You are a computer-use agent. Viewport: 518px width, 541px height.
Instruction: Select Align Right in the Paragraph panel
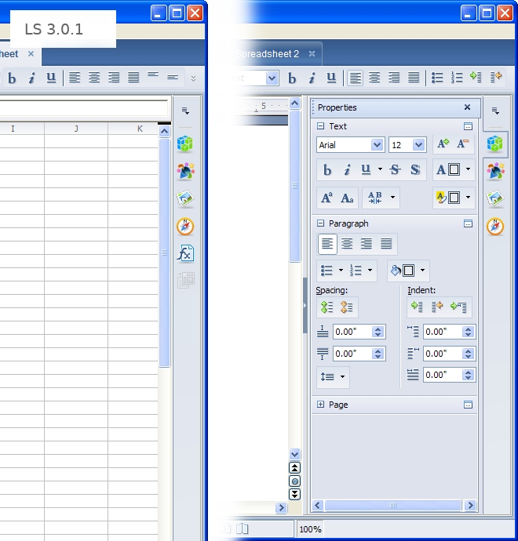pyautogui.click(x=366, y=244)
